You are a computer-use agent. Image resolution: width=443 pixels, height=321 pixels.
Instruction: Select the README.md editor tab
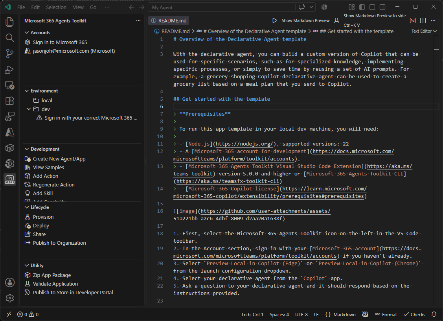pyautogui.click(x=169, y=20)
